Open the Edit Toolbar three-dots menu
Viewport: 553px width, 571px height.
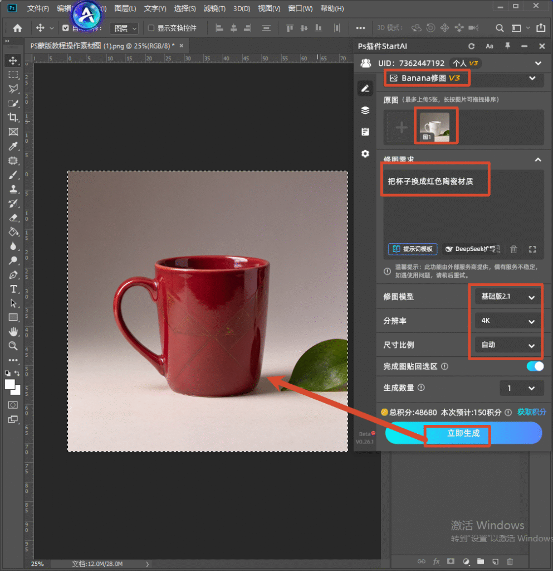(13, 360)
